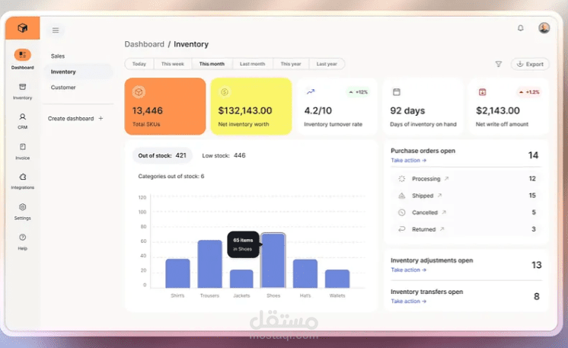Click the Hats bar in the chart
This screenshot has width=568, height=348.
pos(305,274)
